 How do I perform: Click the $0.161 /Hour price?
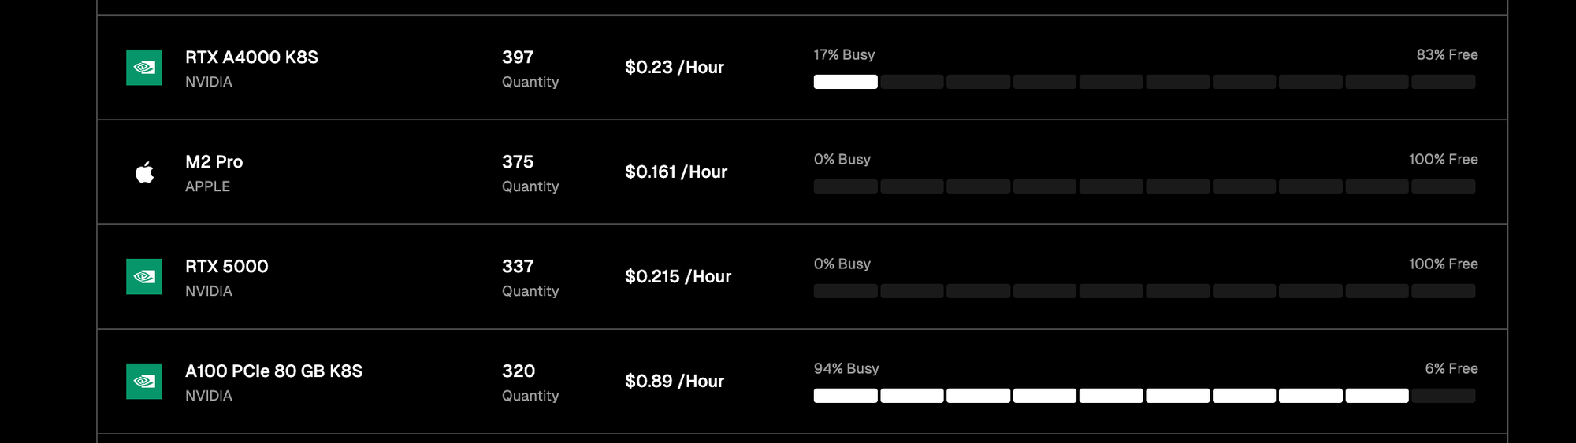coord(675,172)
